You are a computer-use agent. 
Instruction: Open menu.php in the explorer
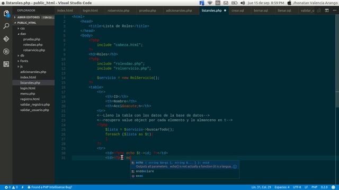[x=28, y=93]
